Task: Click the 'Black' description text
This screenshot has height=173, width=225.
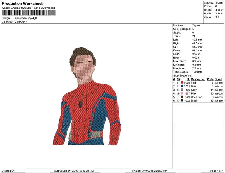Action: [x=194, y=101]
